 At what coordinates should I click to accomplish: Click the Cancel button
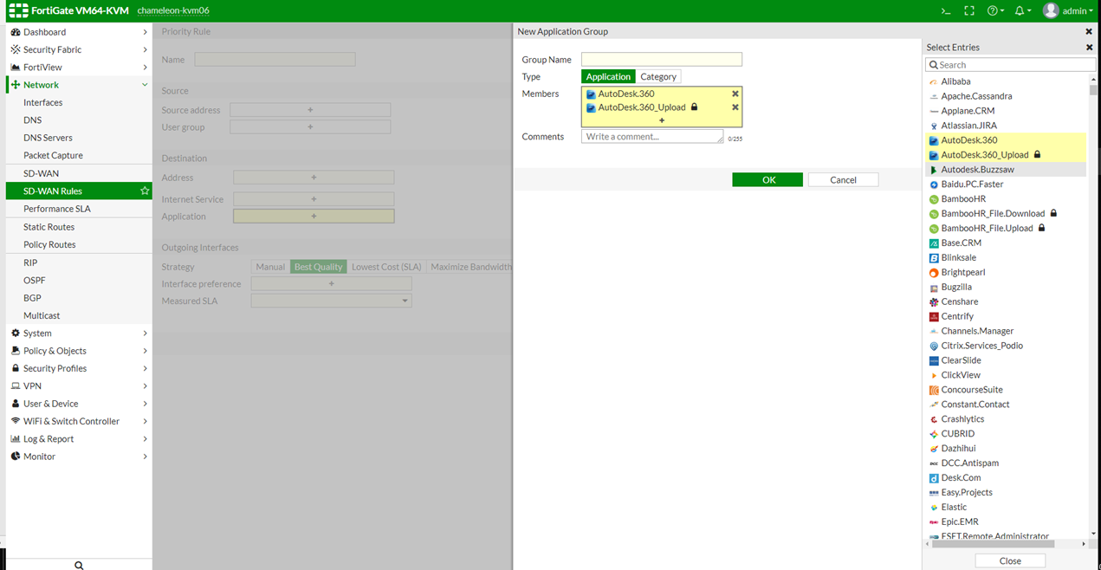tap(843, 180)
